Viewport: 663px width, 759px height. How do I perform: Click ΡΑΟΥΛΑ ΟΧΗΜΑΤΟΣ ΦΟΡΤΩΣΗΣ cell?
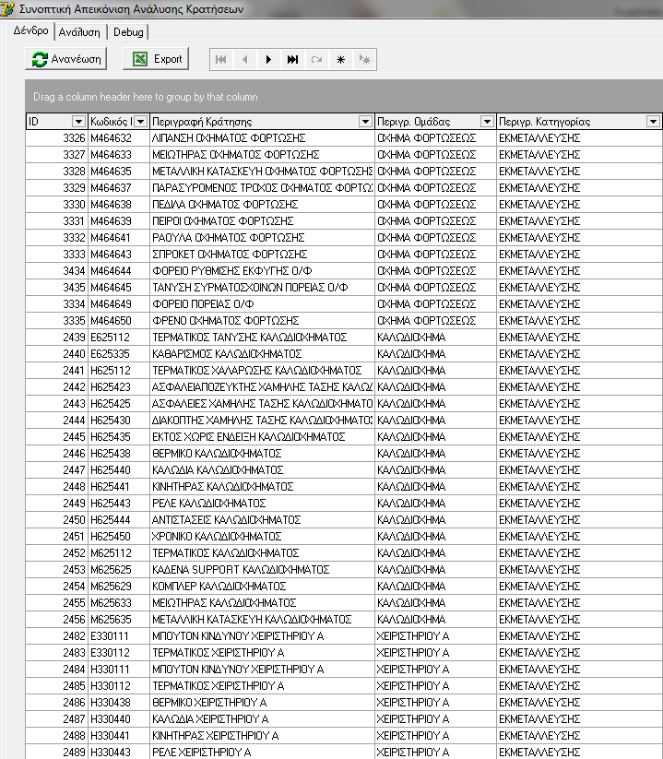[262, 238]
